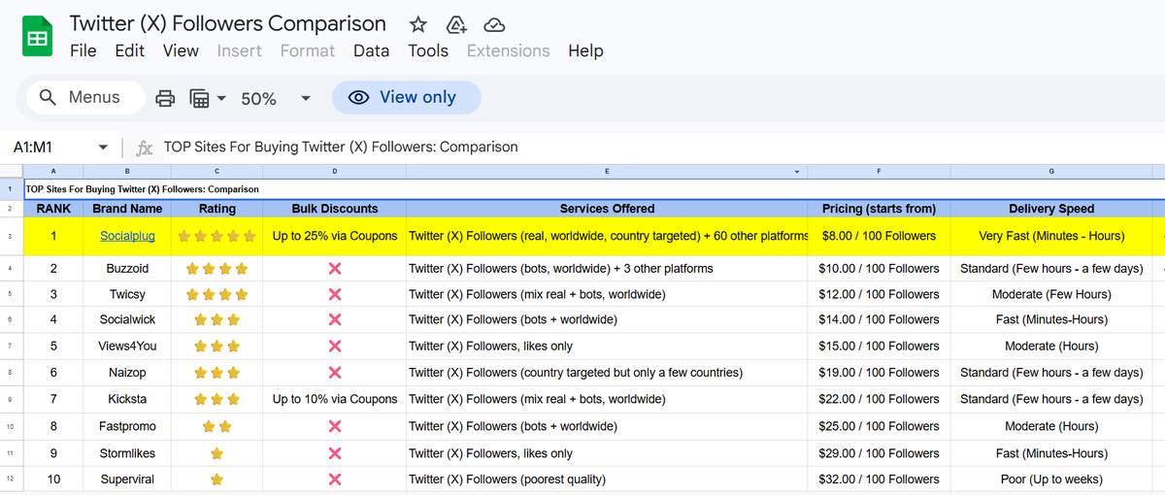Viewport: 1165px width, 495px height.
Task: Click the red X in Fastpromo row
Action: pos(335,426)
